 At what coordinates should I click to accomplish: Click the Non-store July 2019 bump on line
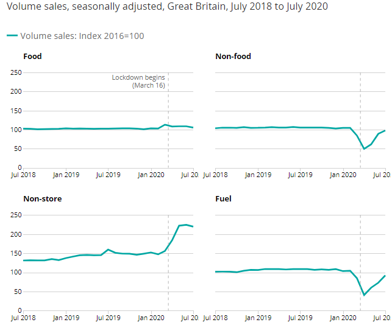point(108,250)
